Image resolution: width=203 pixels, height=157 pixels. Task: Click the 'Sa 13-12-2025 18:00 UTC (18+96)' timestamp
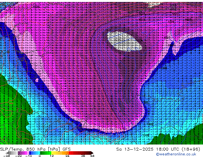click(158, 149)
